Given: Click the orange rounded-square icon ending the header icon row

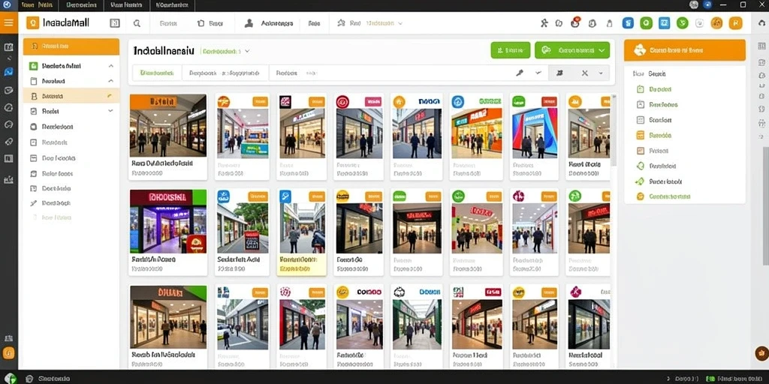Looking at the screenshot, I should [735, 23].
